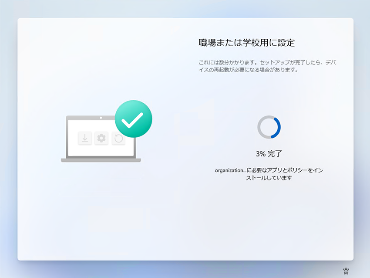Click the truncated organization... name text
Image resolution: width=370 pixels, height=278 pixels.
coord(231,170)
